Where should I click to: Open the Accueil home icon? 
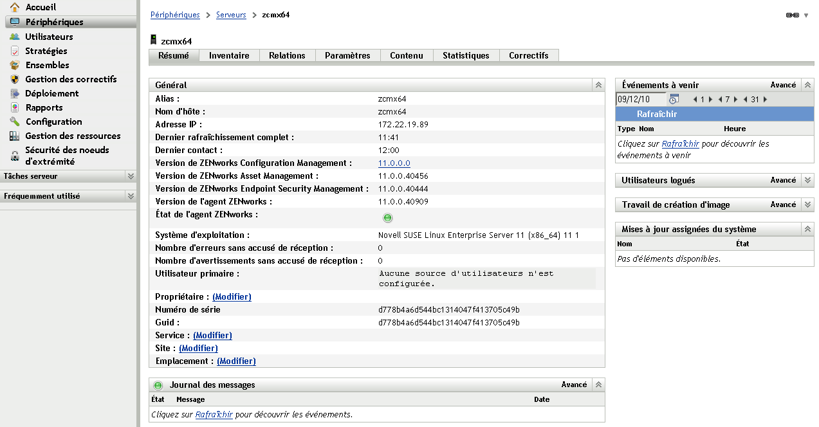click(14, 7)
